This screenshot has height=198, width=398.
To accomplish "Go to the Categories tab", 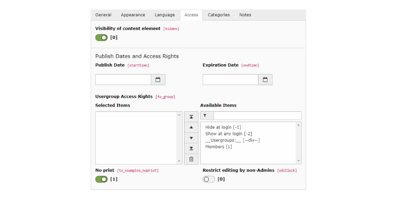I will [x=219, y=15].
